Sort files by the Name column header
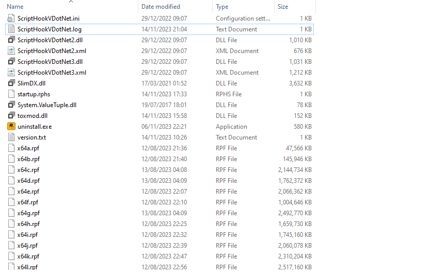This screenshot has width=445, height=276. click(x=15, y=7)
